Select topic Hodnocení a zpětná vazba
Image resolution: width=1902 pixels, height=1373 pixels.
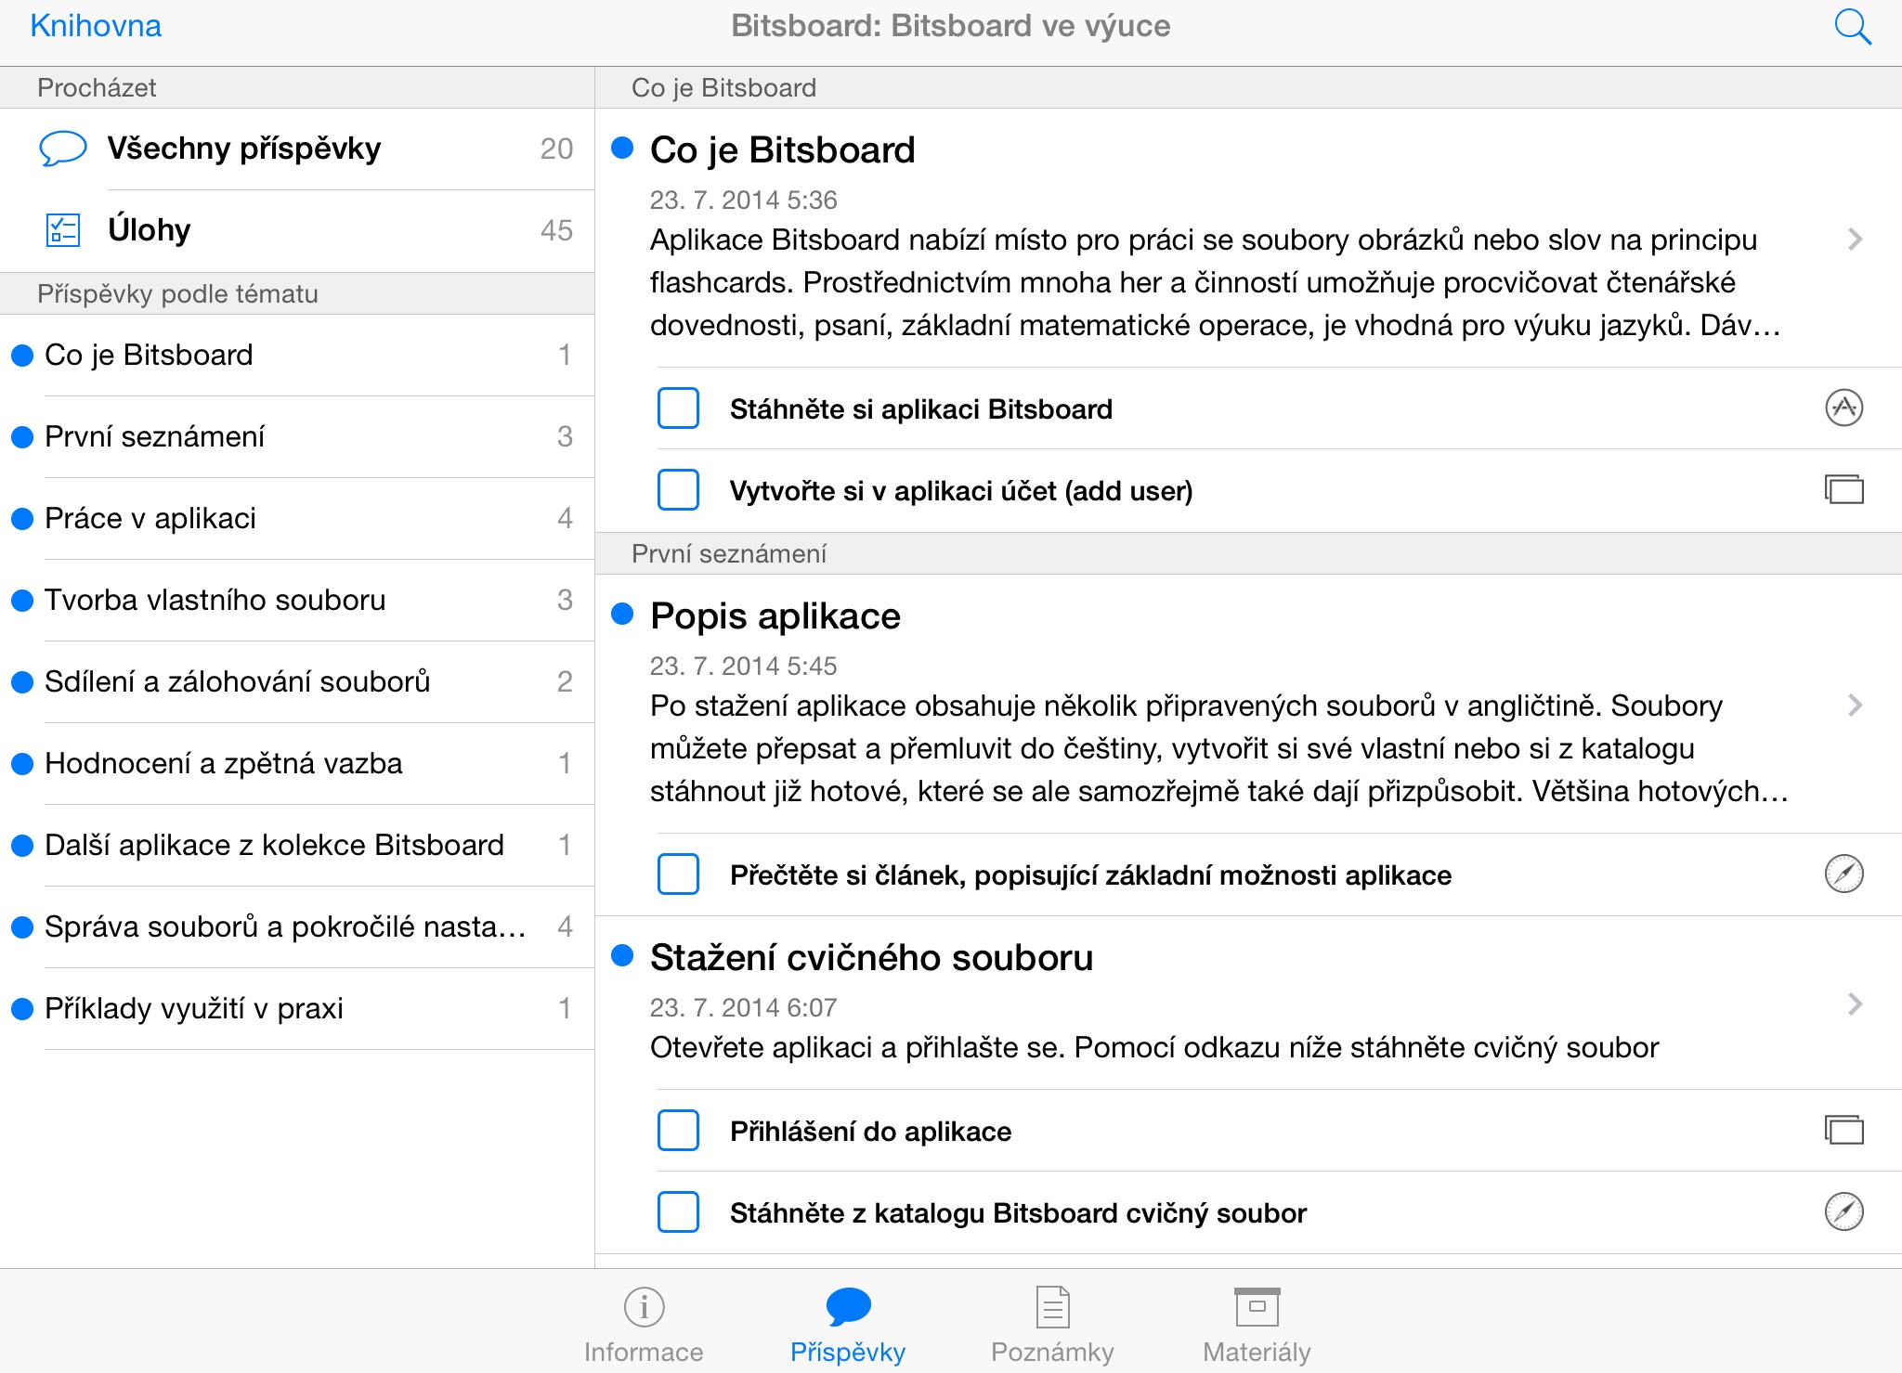tap(297, 764)
